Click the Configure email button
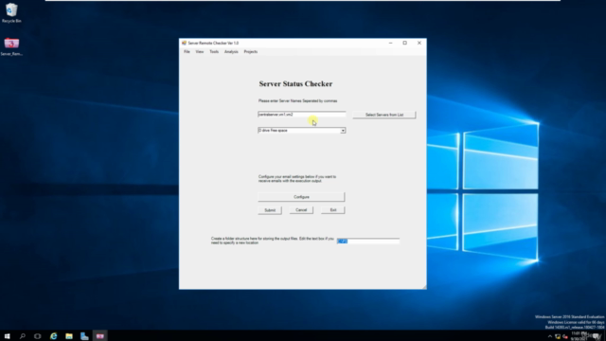 pyautogui.click(x=301, y=197)
